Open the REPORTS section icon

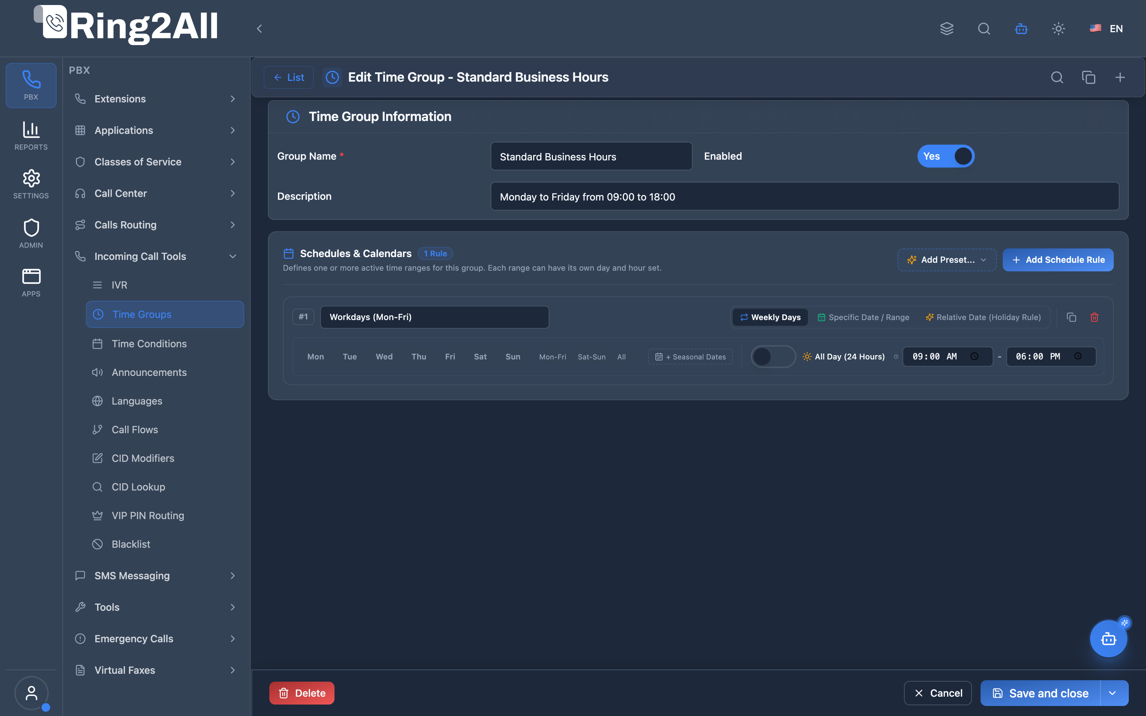(31, 135)
